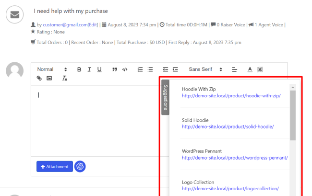This screenshot has width=312, height=196.
Task: Toggle bold formatting in the editor
Action: (x=79, y=69)
